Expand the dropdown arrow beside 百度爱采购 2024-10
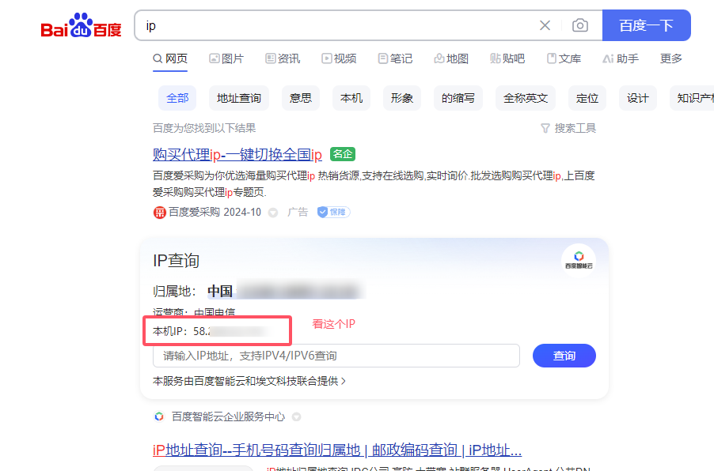Screen dimensions: 714x471 click(x=273, y=213)
